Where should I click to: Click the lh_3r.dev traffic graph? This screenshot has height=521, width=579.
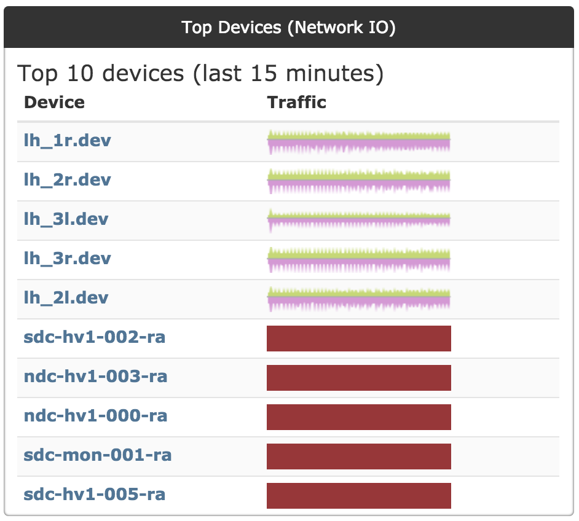pyautogui.click(x=359, y=260)
